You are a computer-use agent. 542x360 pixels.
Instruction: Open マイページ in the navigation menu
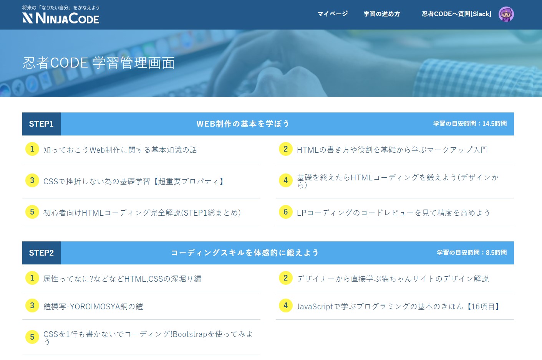coord(333,14)
